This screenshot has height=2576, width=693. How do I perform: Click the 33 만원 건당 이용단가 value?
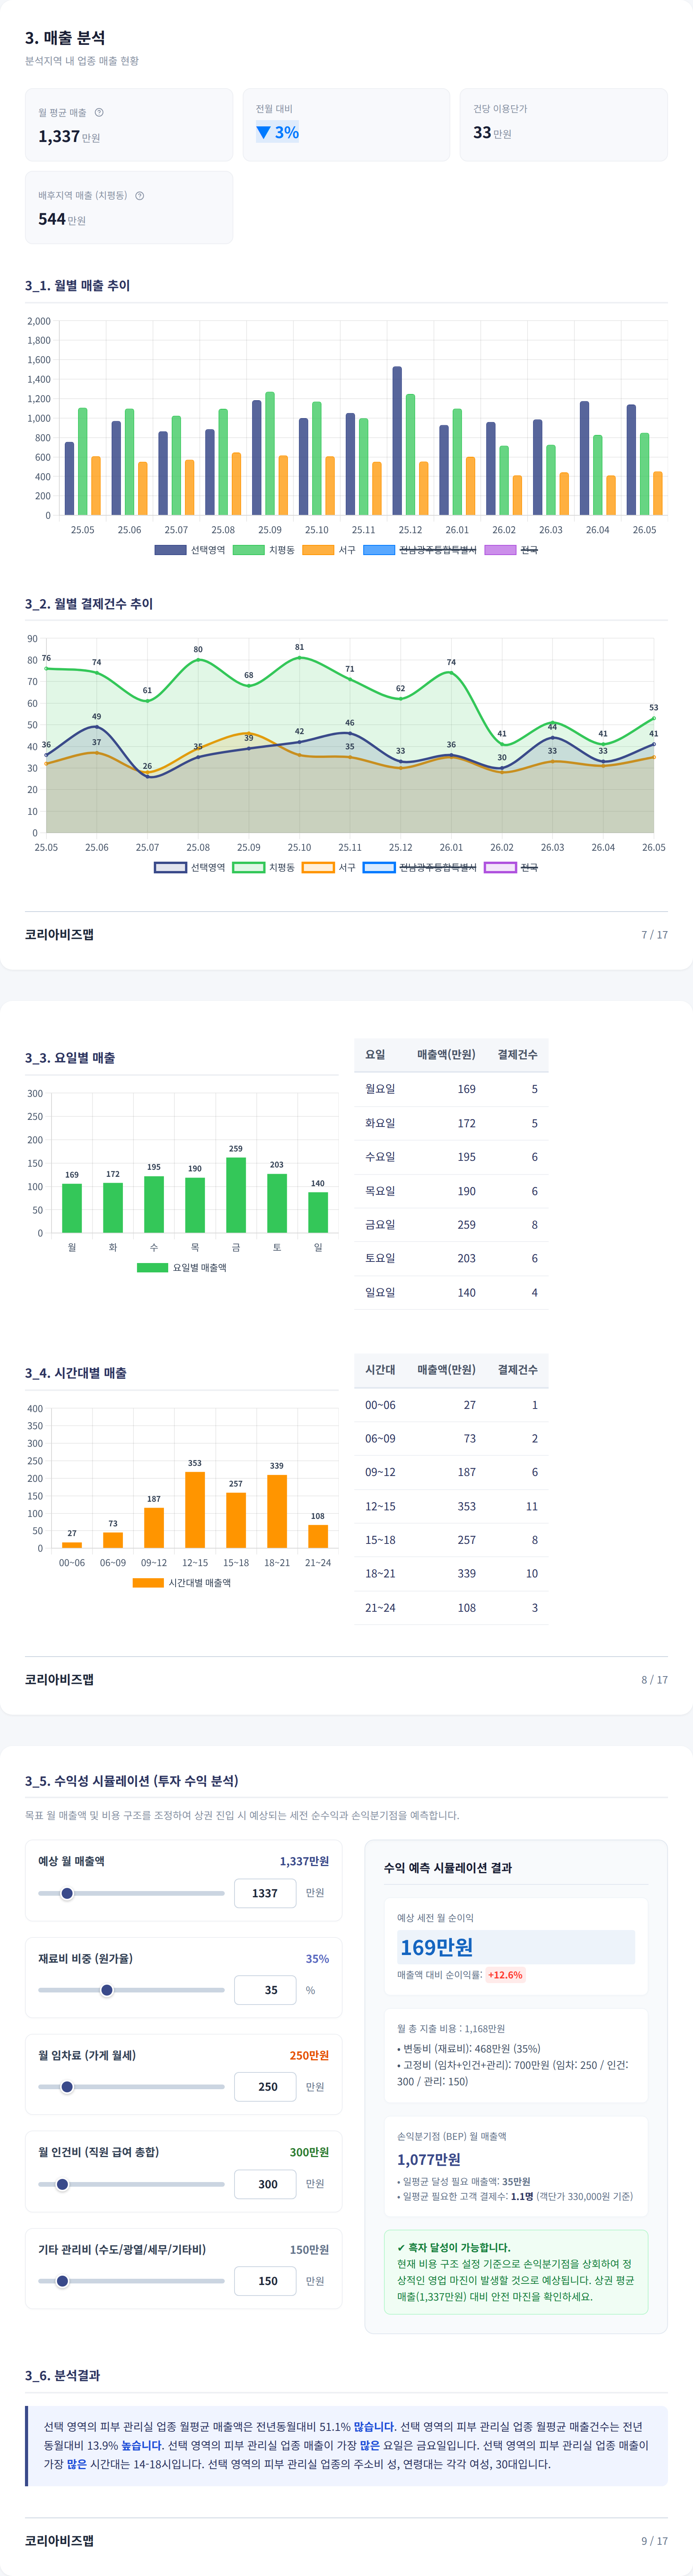coord(492,132)
